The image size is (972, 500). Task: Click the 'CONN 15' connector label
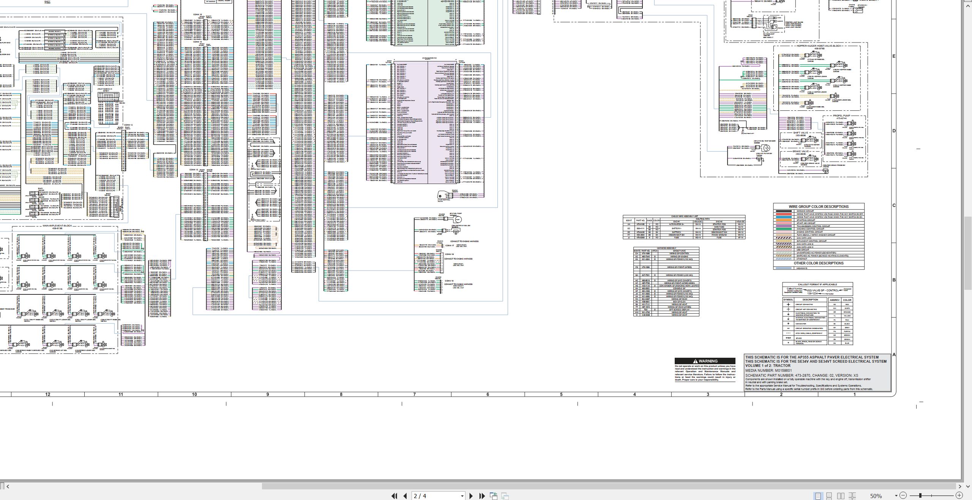(x=198, y=14)
